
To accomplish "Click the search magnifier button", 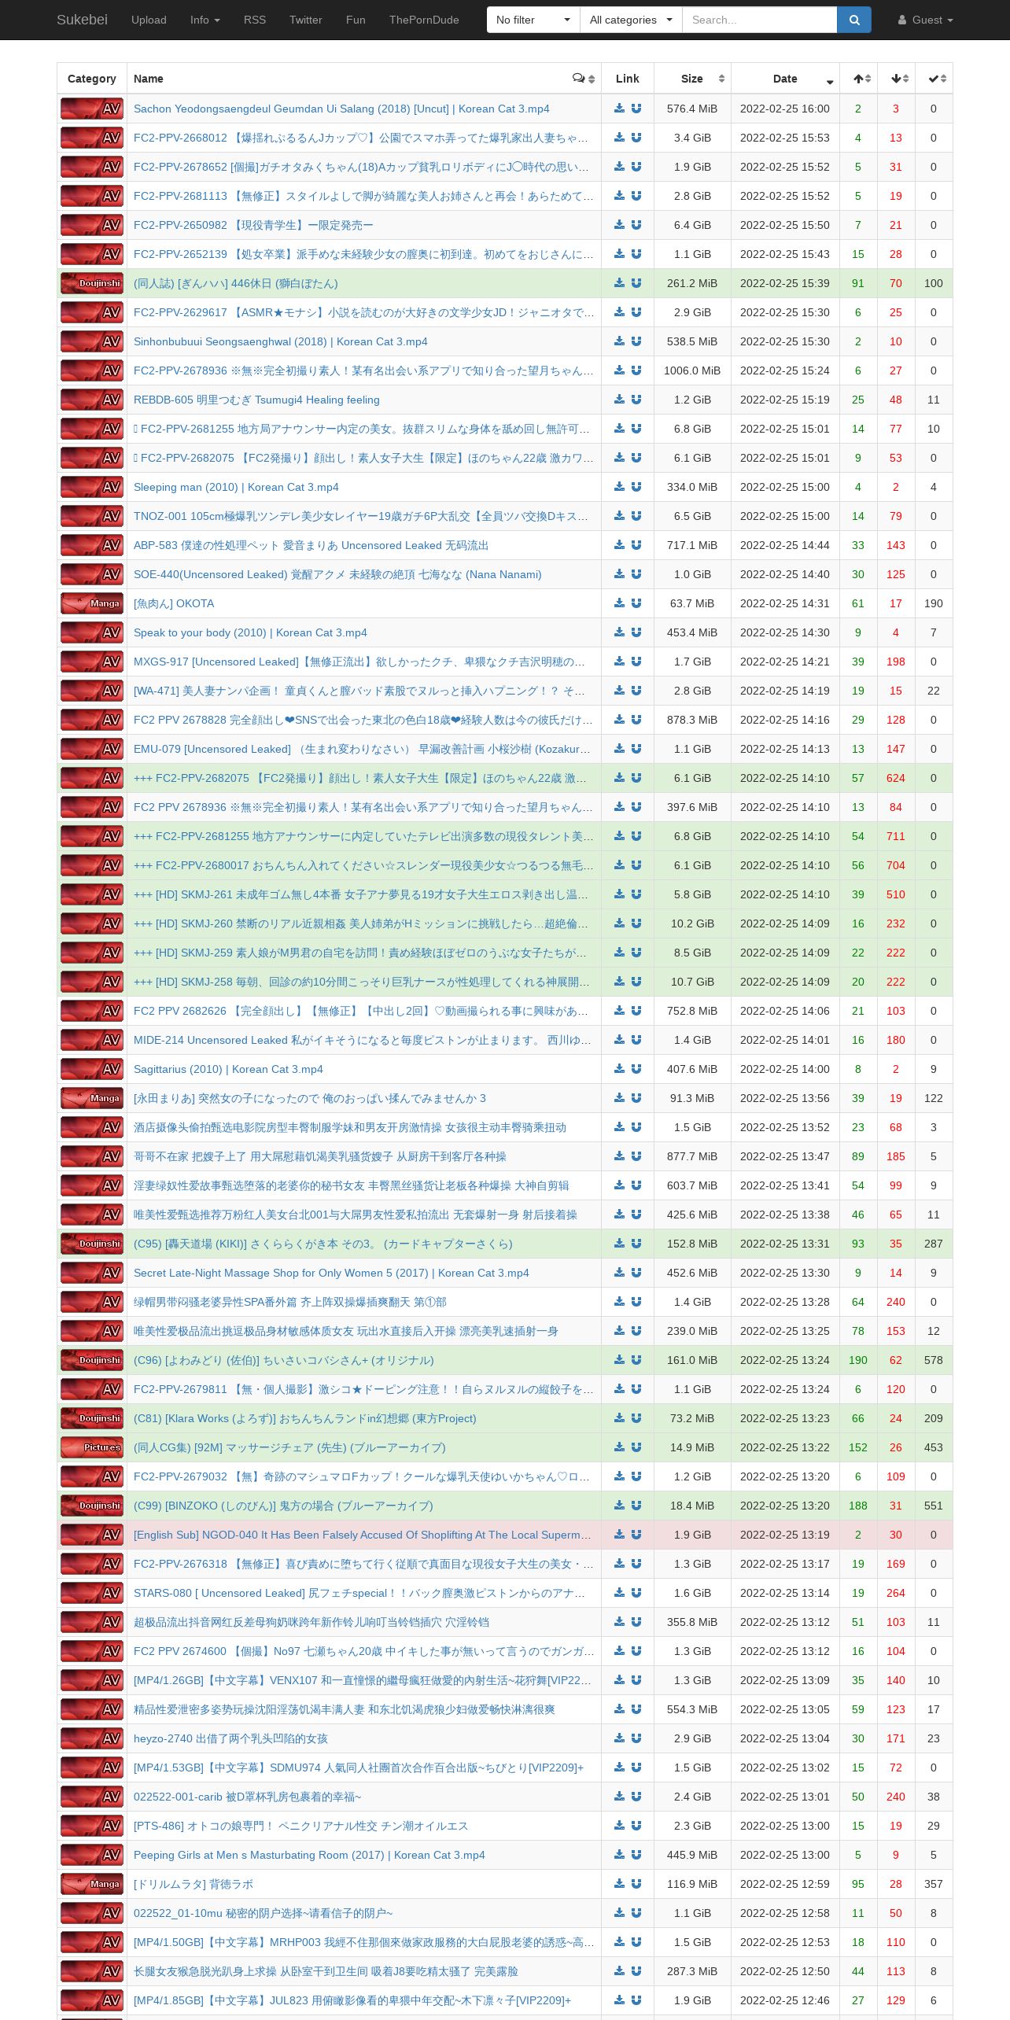I will pos(854,20).
